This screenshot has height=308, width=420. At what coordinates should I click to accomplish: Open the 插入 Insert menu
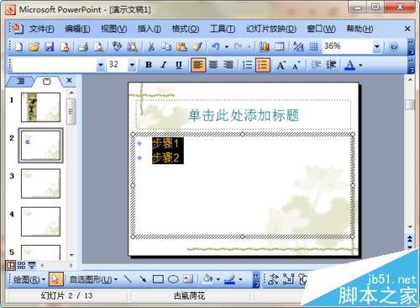pos(150,29)
